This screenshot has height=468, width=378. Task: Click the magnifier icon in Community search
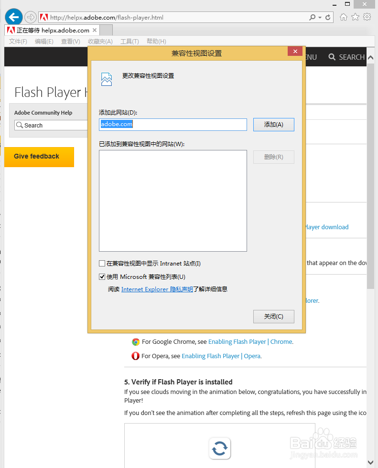pos(20,125)
